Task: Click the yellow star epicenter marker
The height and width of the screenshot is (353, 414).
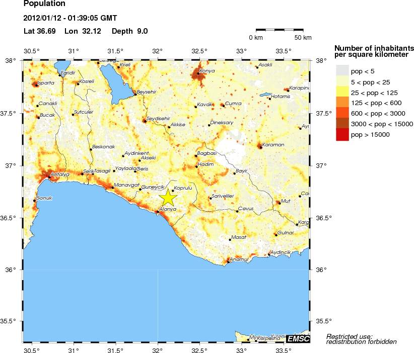Action: pyautogui.click(x=168, y=198)
